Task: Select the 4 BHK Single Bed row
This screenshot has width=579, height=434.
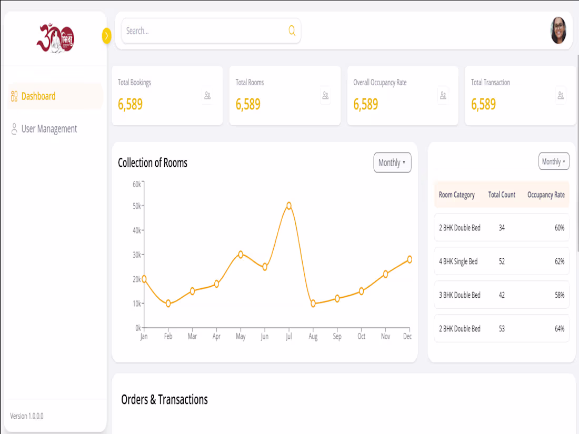Action: (501, 261)
